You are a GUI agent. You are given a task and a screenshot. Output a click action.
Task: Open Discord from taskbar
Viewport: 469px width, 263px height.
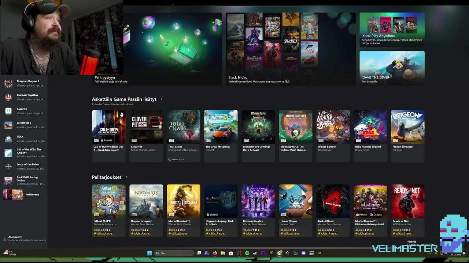pyautogui.click(x=303, y=253)
